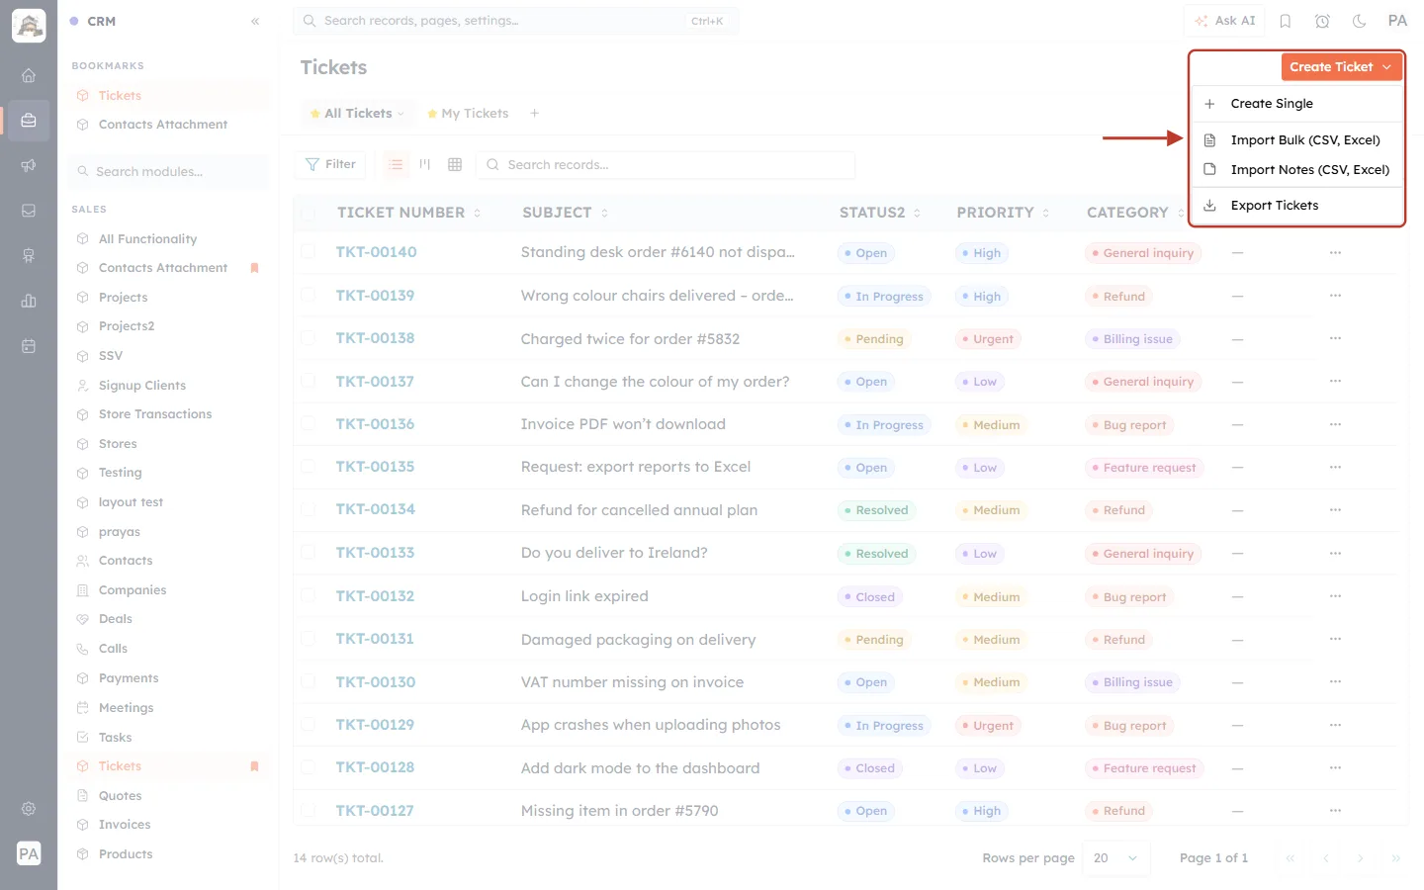Open row actions menu for TKT-00136
This screenshot has width=1424, height=890.
[1335, 424]
